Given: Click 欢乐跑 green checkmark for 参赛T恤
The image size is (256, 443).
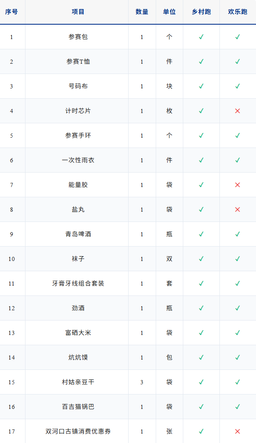Looking at the screenshot, I should [x=238, y=62].
